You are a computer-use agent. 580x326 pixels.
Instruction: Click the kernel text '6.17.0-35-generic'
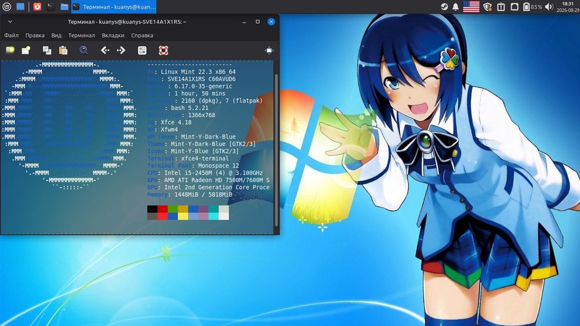(203, 86)
